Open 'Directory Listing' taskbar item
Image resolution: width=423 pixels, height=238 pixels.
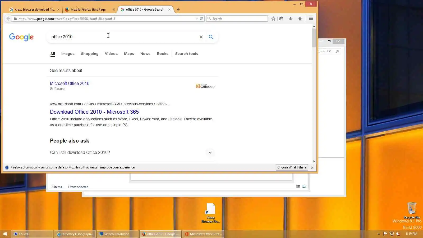point(75,234)
